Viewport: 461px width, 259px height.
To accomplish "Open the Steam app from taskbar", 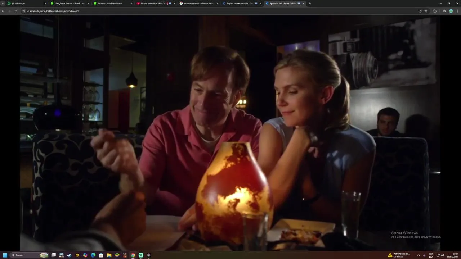I will [69, 255].
